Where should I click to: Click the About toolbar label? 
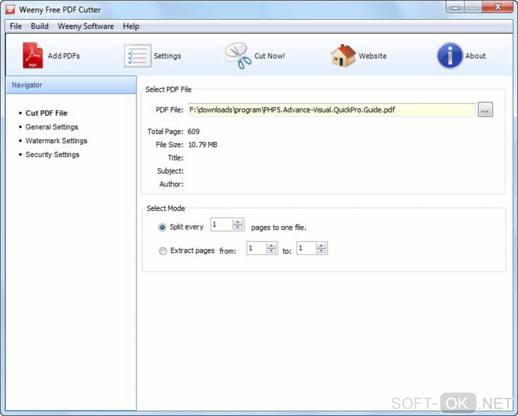475,56
